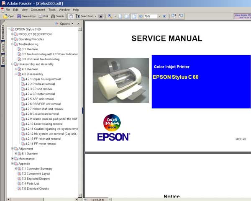This screenshot has height=201, width=251.
Task: Open 3.2 Troubleshooting with LED Error Indication
Action: 50,54
